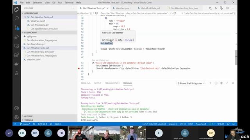Click the compare changes editor icon
Screen dimensions: 250x140
(x=210, y=8)
